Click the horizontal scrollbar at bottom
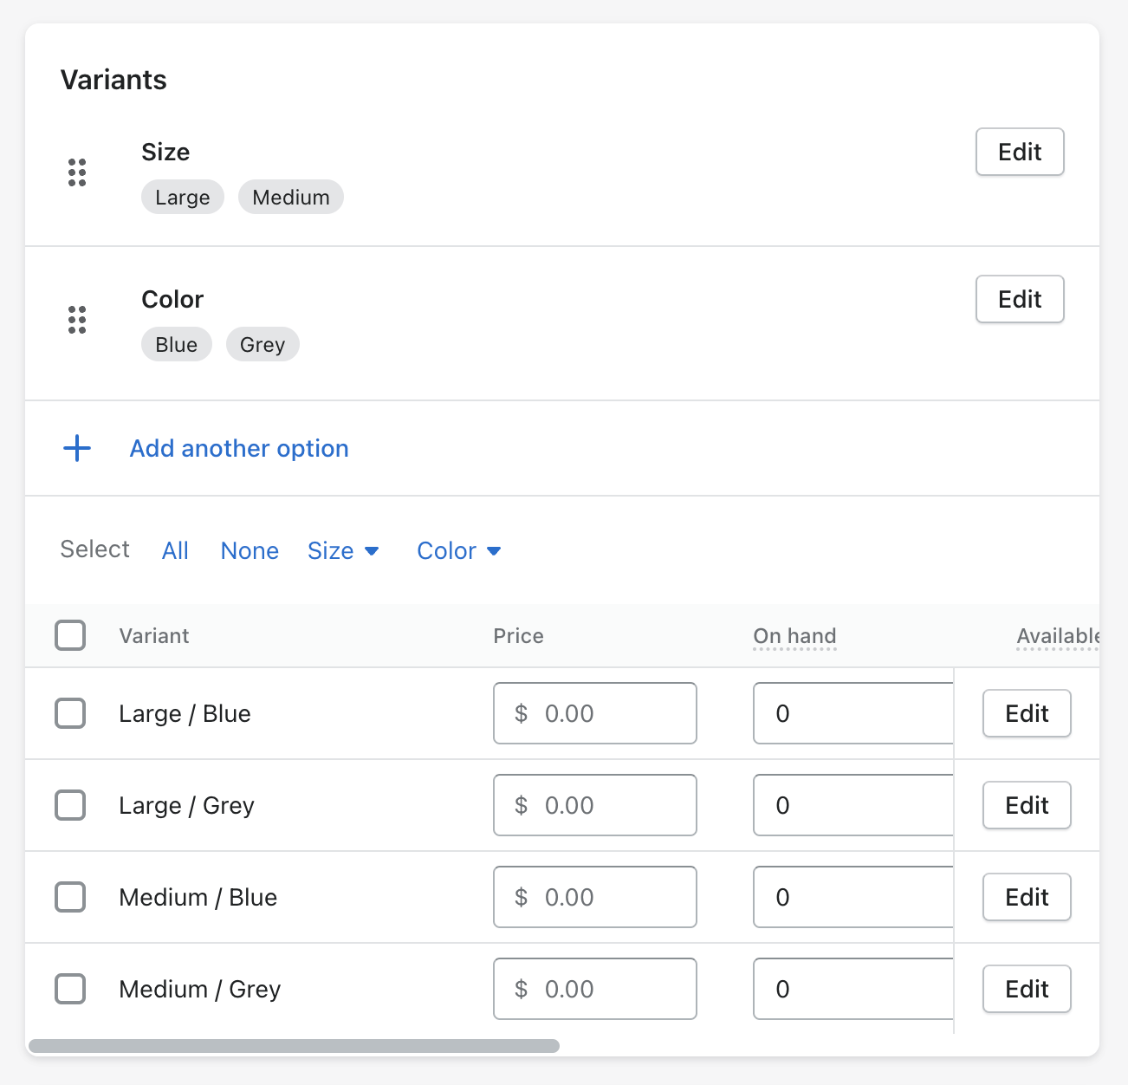This screenshot has width=1128, height=1085. pos(295,1046)
